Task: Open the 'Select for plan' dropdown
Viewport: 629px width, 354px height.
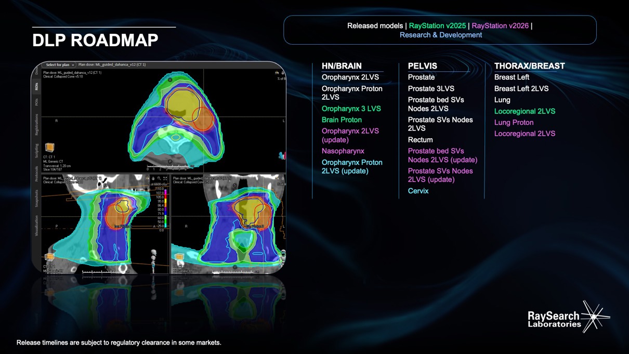Action: [x=59, y=65]
